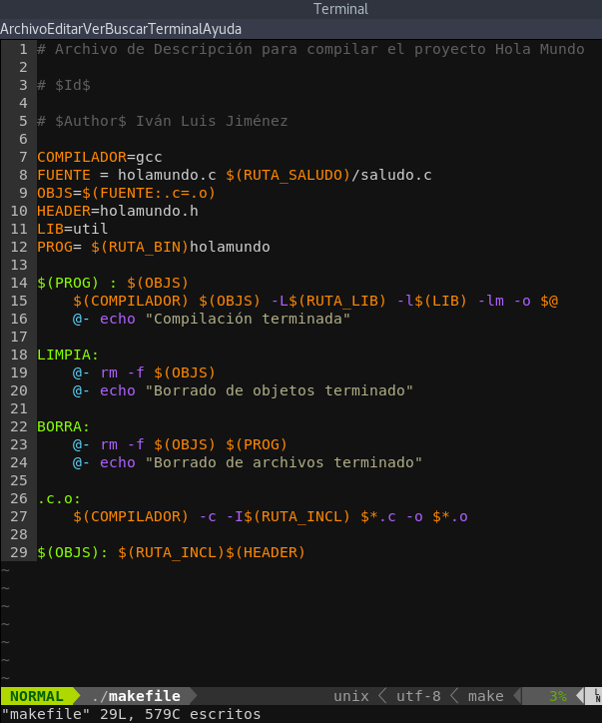Image resolution: width=602 pixels, height=723 pixels.
Task: Click $(PROG) on line 23
Action: 257,444
